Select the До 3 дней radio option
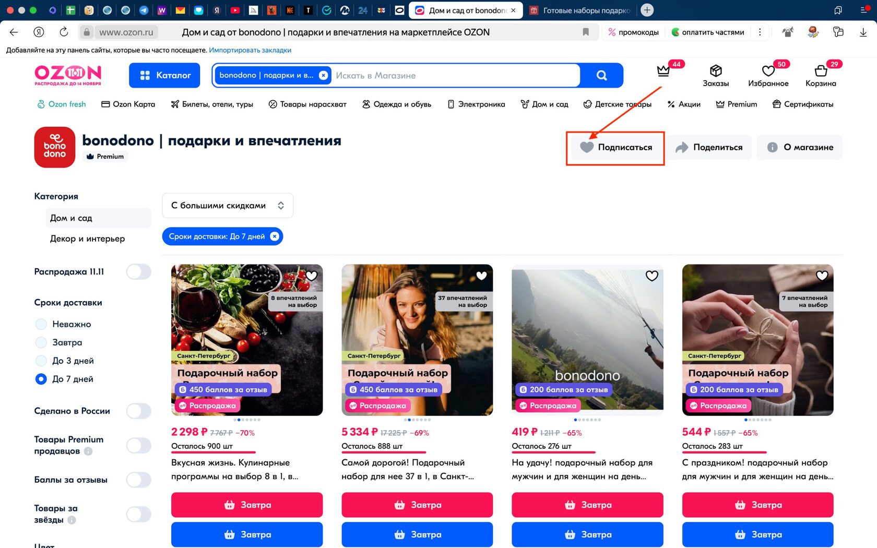The height and width of the screenshot is (548, 877). [x=41, y=361]
